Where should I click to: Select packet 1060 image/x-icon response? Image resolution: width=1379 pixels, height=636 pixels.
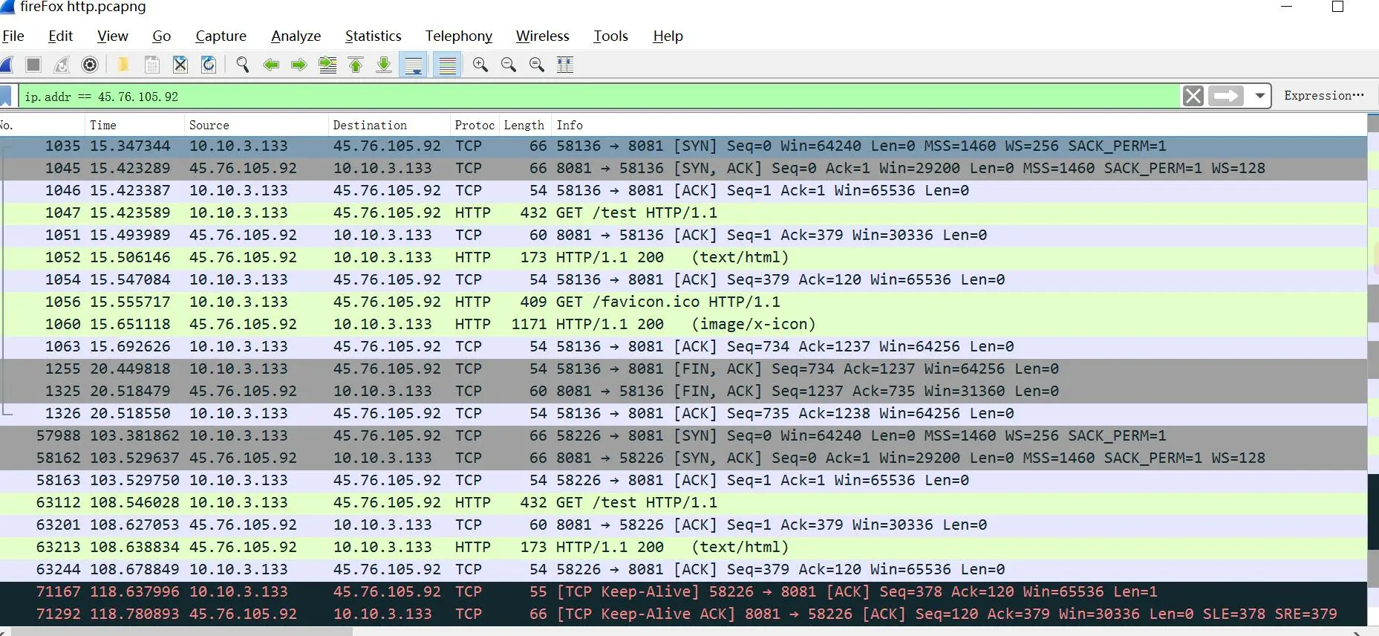(683, 324)
